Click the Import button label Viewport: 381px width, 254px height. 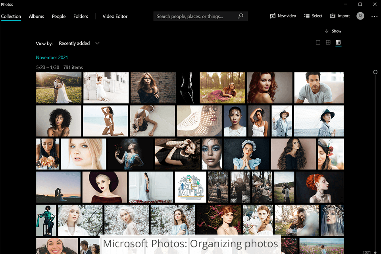click(x=344, y=16)
